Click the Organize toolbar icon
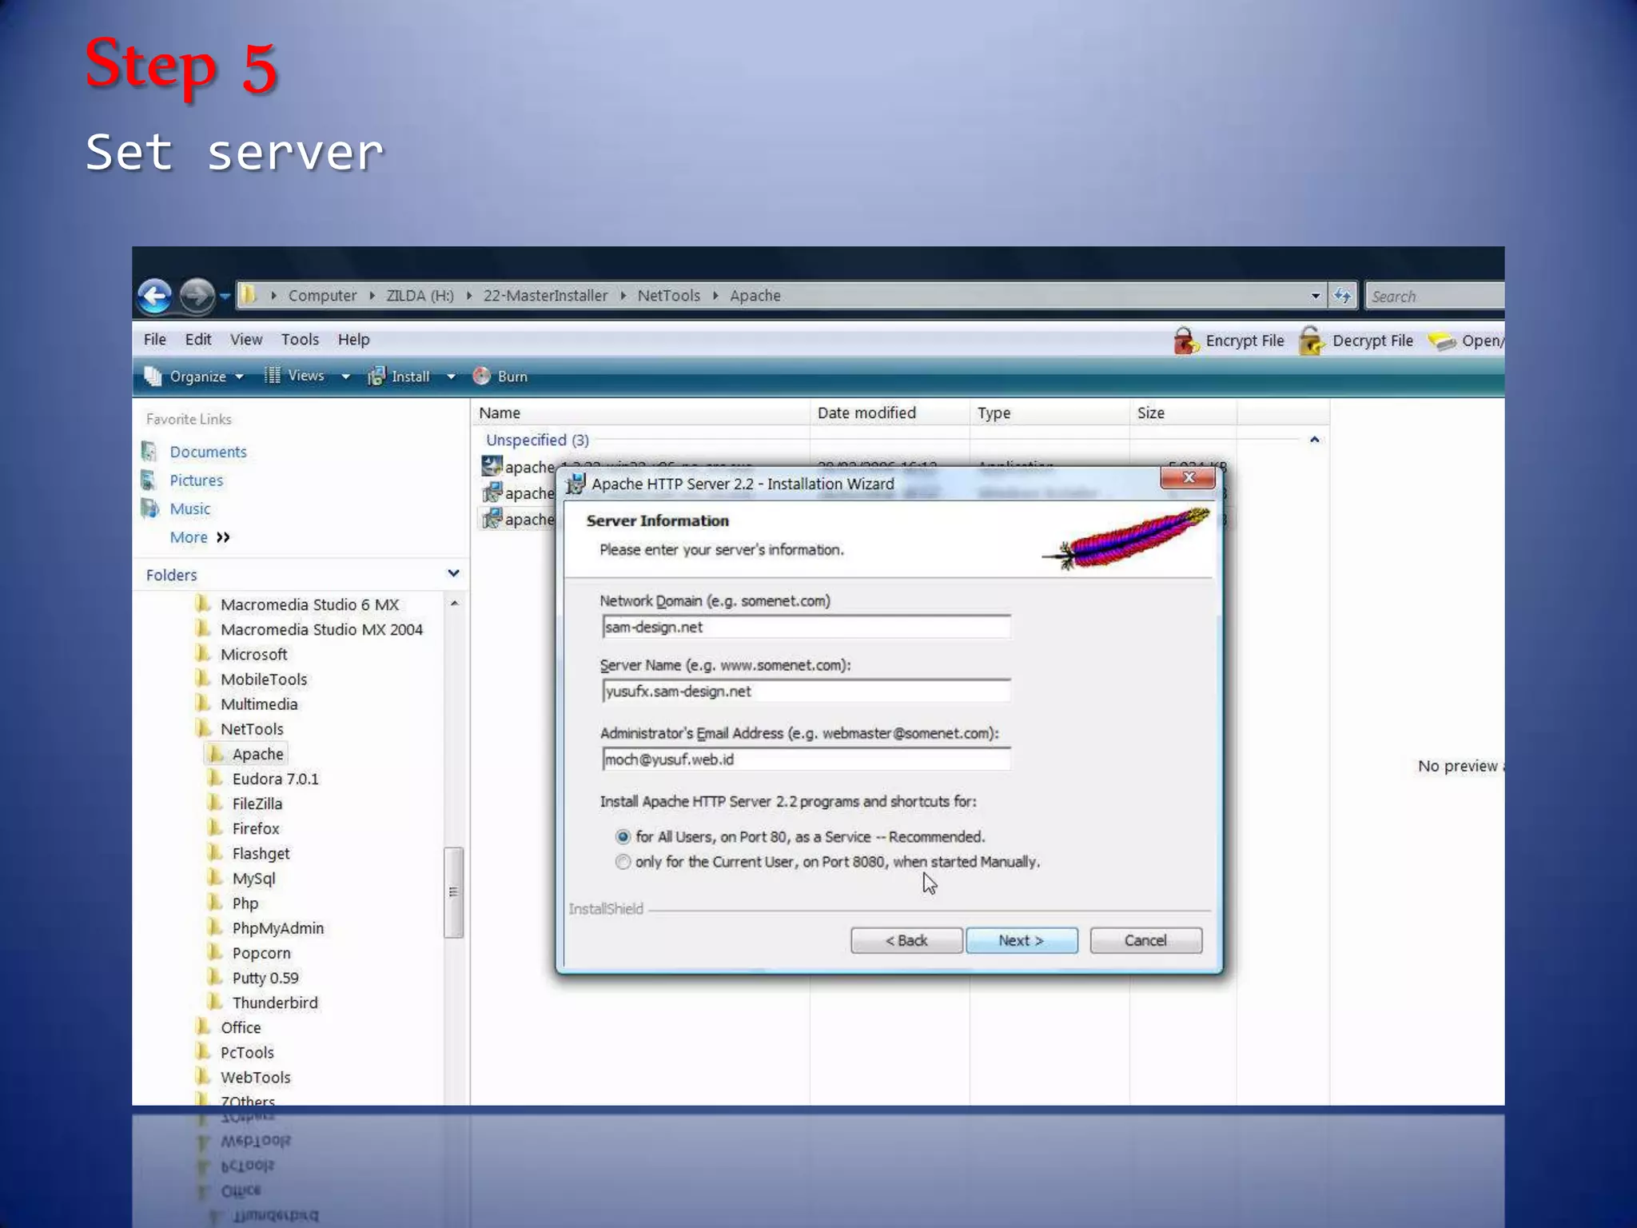The height and width of the screenshot is (1228, 1637). [153, 376]
